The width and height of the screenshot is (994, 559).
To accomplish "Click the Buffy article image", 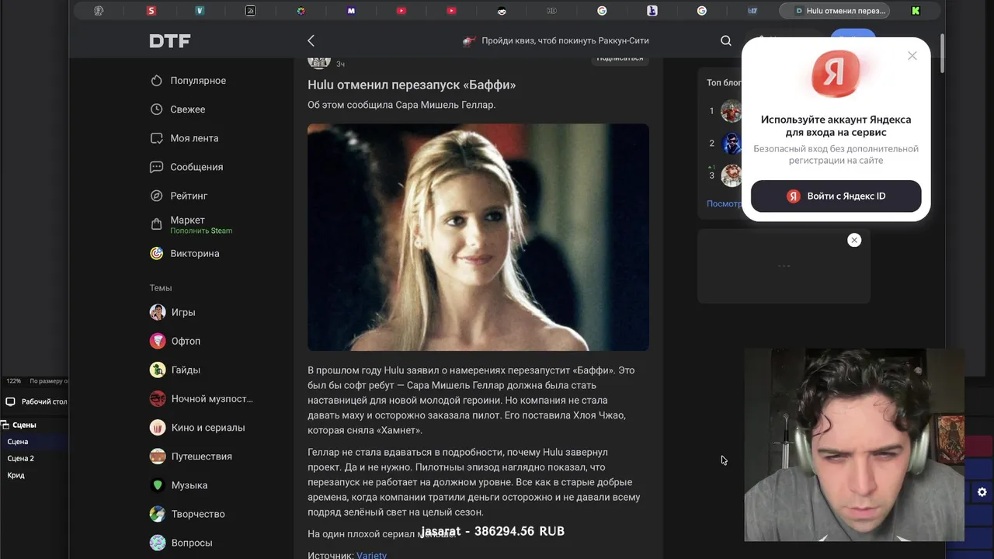I will (478, 237).
